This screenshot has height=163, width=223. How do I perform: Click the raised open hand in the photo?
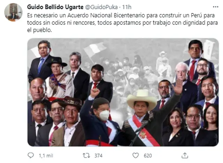[x=177, y=87]
